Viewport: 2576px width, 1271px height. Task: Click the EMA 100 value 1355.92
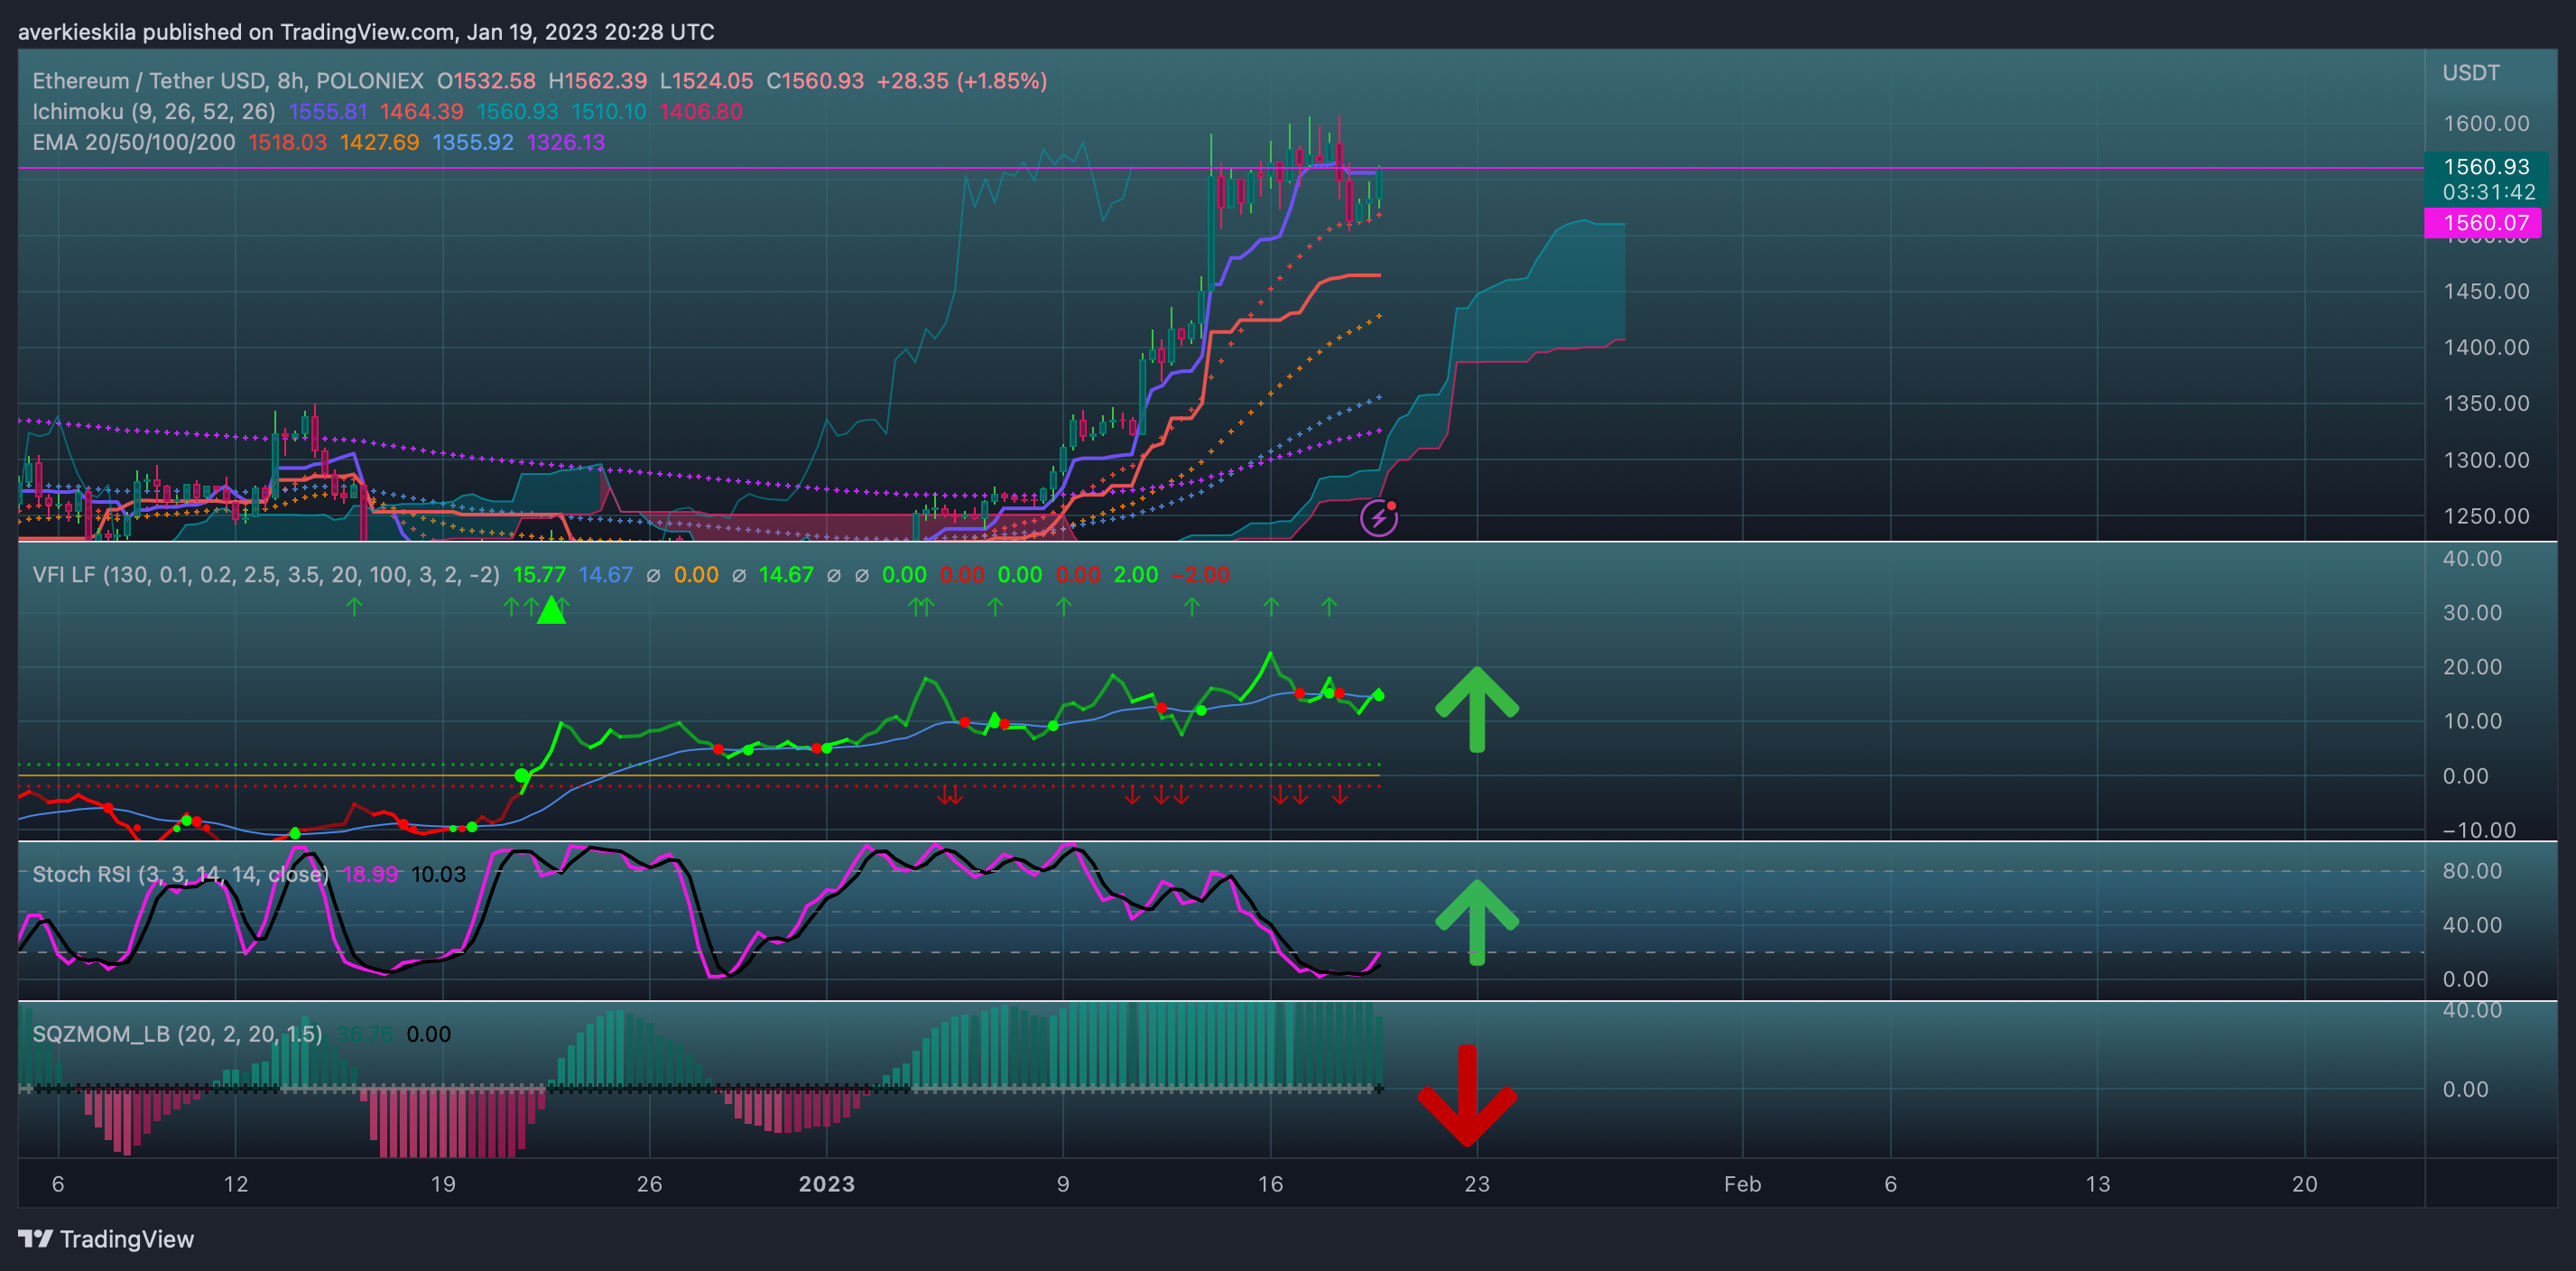pyautogui.click(x=473, y=142)
